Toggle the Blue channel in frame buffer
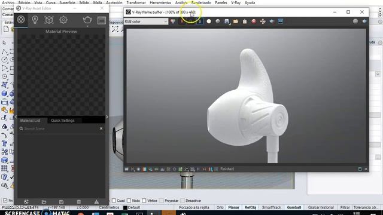The height and width of the screenshot is (215, 383). point(200,21)
